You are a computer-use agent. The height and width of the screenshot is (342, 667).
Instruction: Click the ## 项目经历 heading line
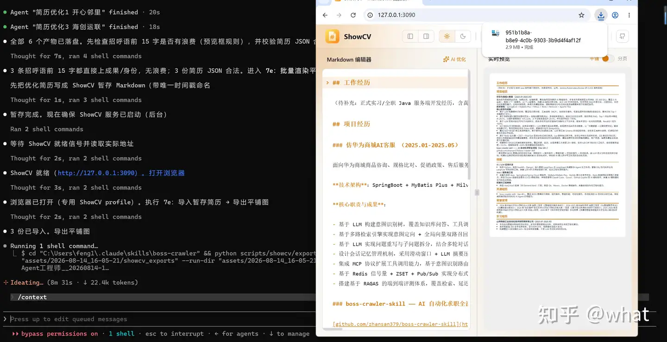(351, 124)
